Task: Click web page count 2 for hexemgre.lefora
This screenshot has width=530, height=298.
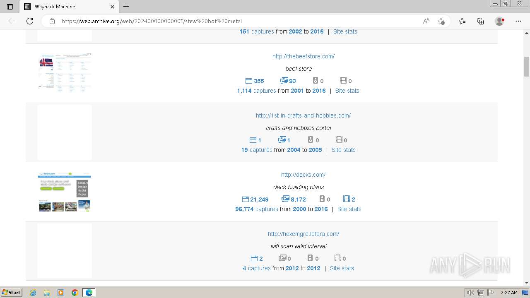Action: pyautogui.click(x=257, y=259)
